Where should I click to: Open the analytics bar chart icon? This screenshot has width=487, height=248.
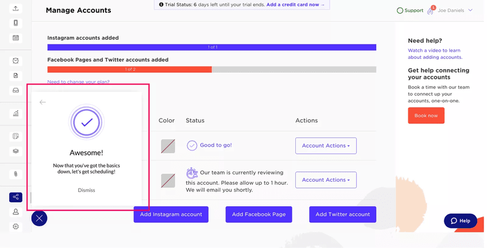click(x=16, y=113)
